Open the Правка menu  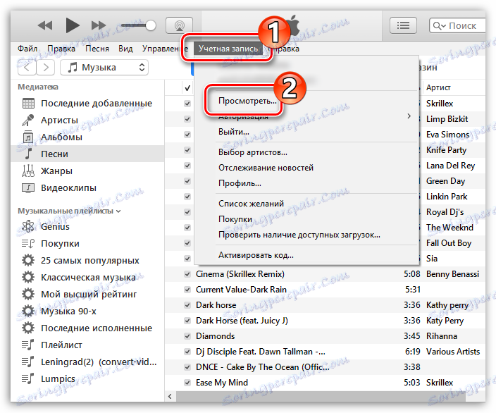click(61, 49)
